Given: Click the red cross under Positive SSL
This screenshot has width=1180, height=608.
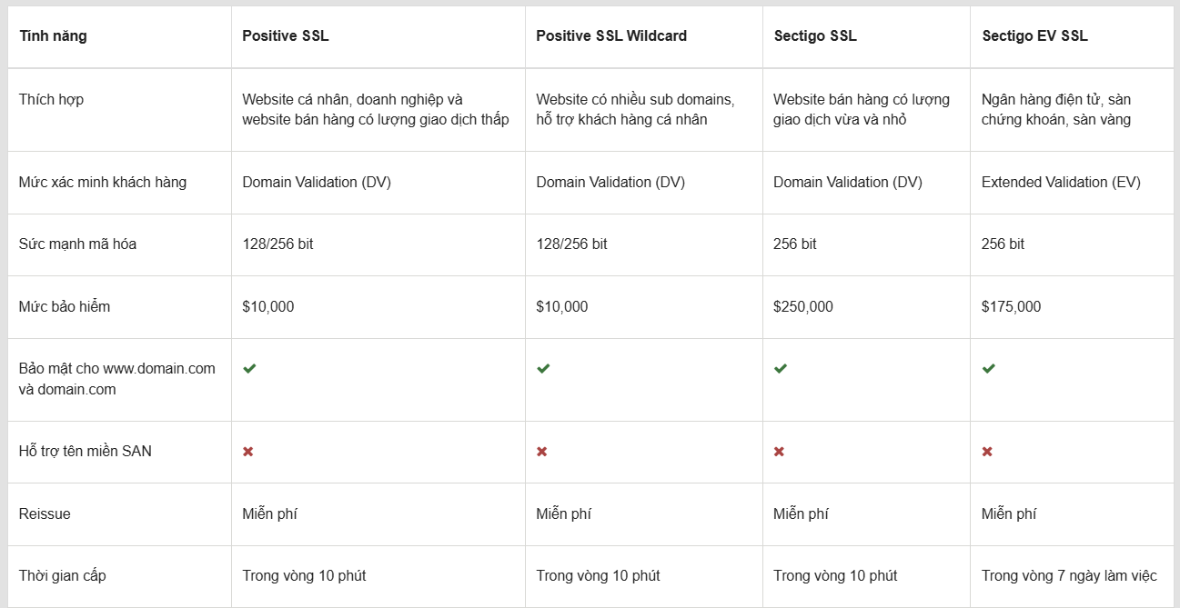Looking at the screenshot, I should (247, 452).
